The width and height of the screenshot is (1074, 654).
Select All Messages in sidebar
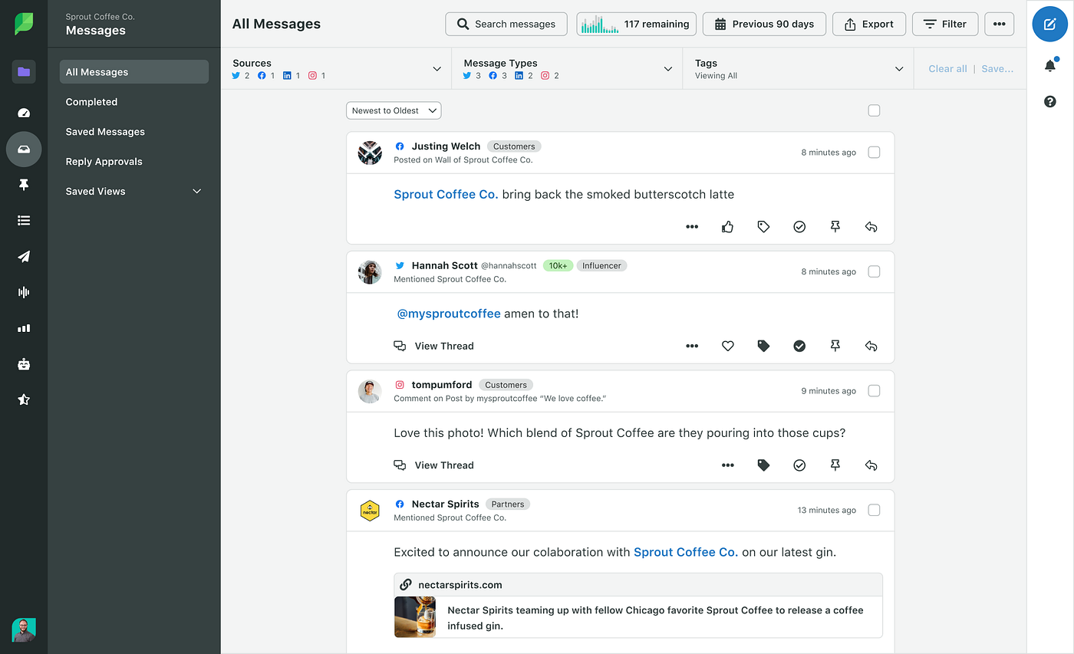point(133,72)
